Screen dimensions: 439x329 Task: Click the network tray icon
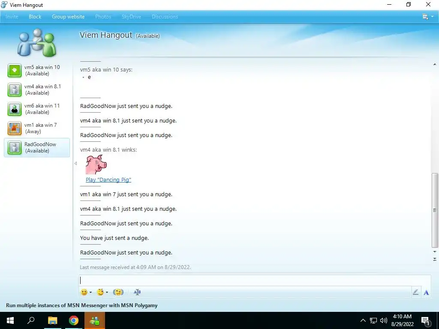coord(373,320)
